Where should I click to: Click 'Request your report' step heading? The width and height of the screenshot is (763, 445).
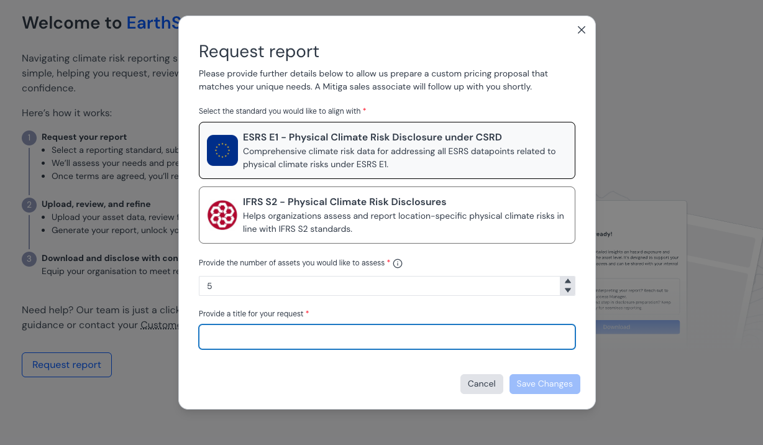[x=84, y=137]
